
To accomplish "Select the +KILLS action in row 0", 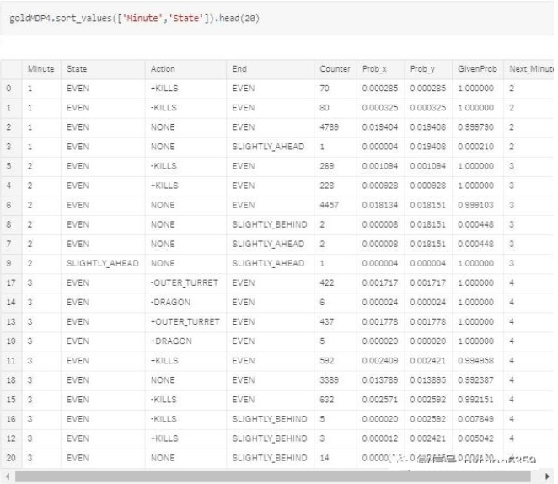I will (164, 89).
